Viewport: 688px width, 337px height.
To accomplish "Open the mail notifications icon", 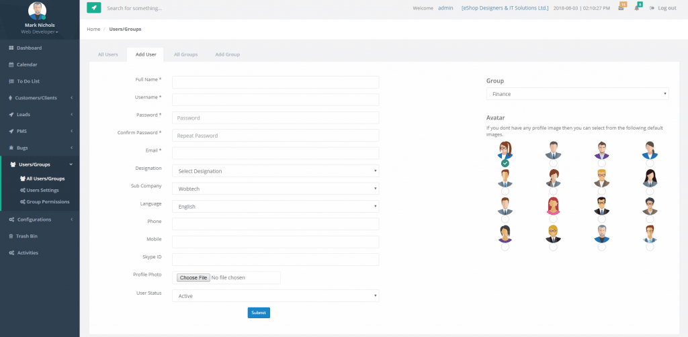I will (622, 8).
